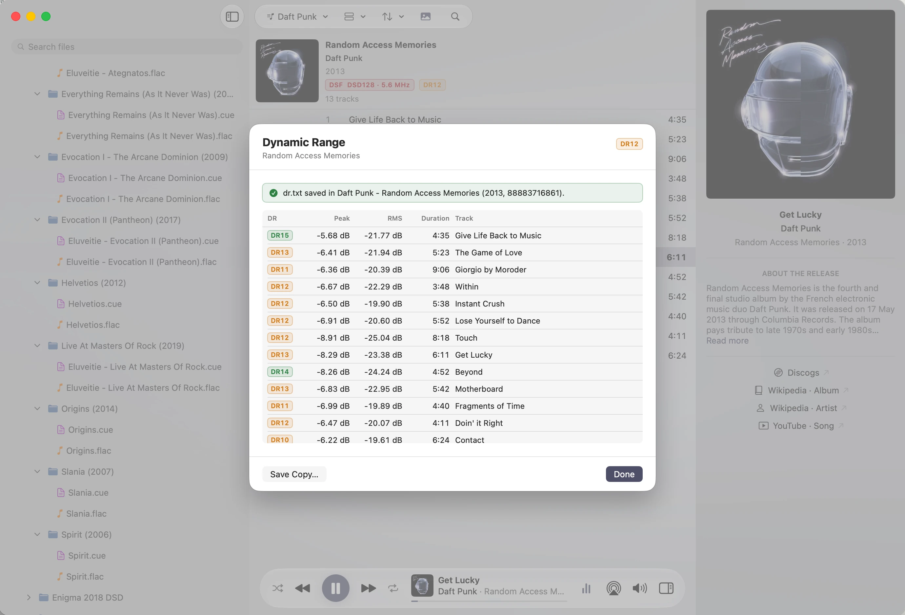The width and height of the screenshot is (905, 615).
Task: Collapse the Everything Remains folder
Action: point(37,94)
